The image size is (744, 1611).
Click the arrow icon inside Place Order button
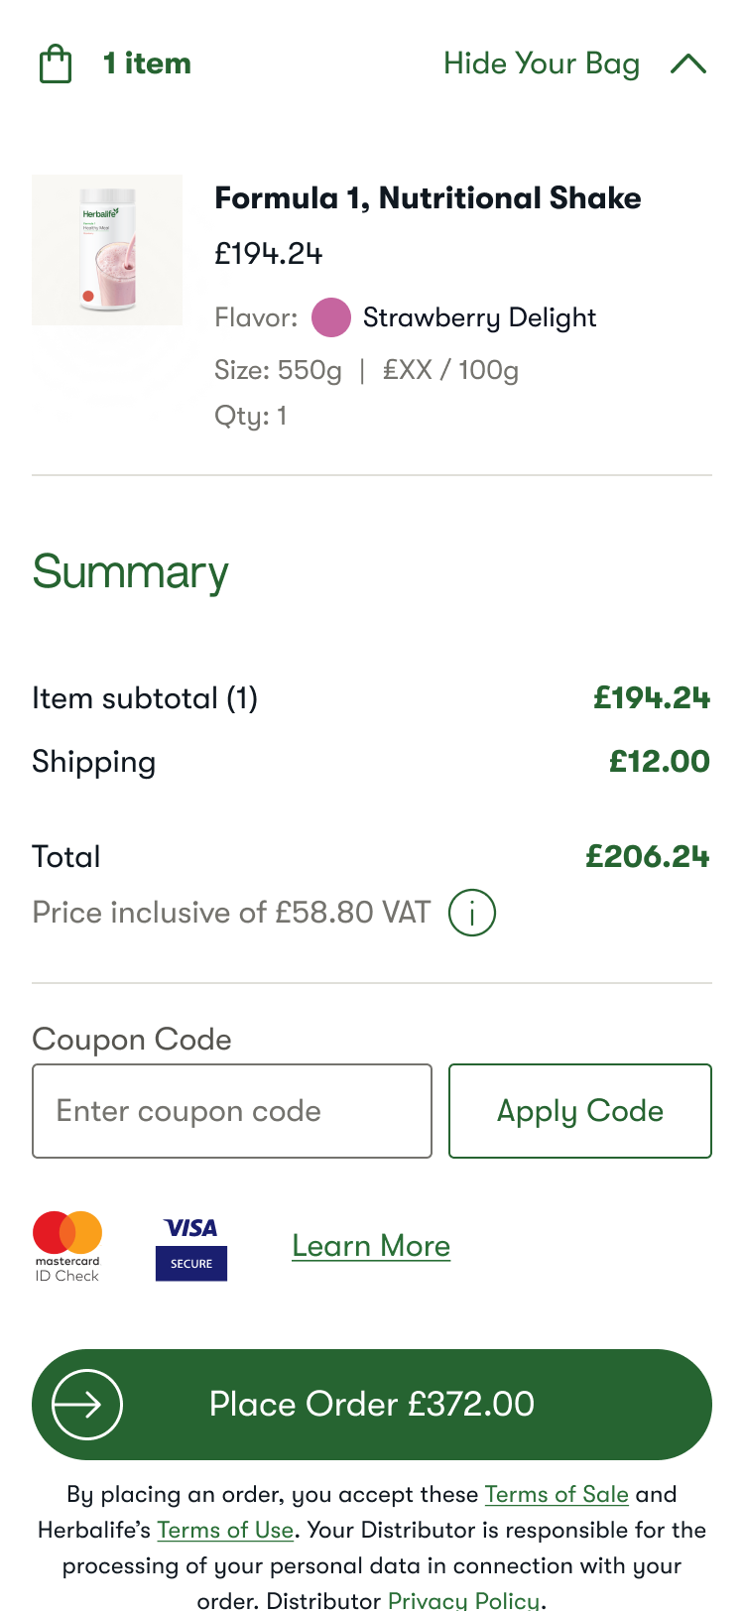point(82,1404)
